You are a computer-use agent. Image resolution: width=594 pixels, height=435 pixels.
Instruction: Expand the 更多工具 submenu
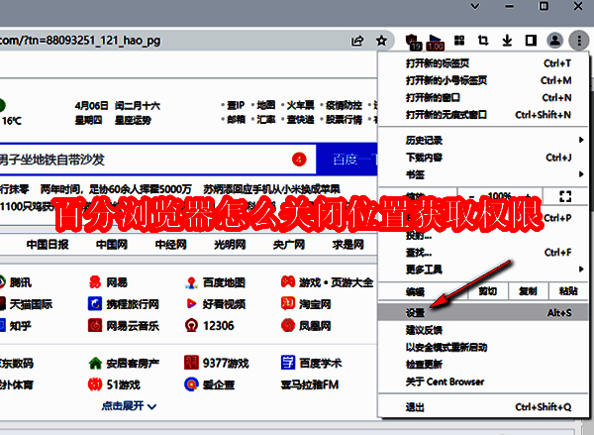coord(483,270)
